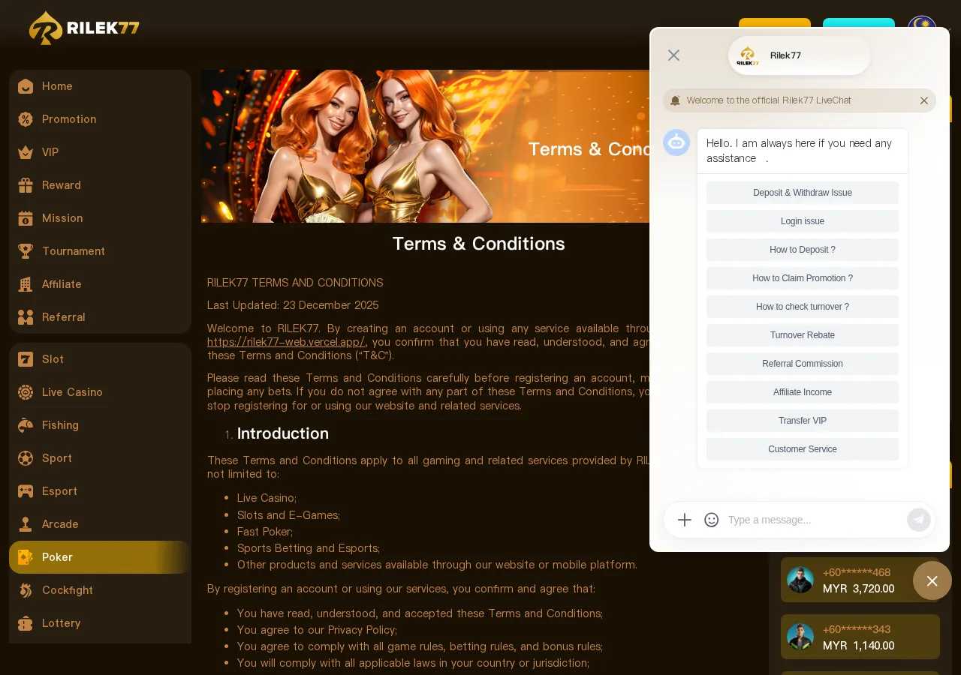Click the round brown chat close button
The image size is (961, 675).
pyautogui.click(x=932, y=580)
